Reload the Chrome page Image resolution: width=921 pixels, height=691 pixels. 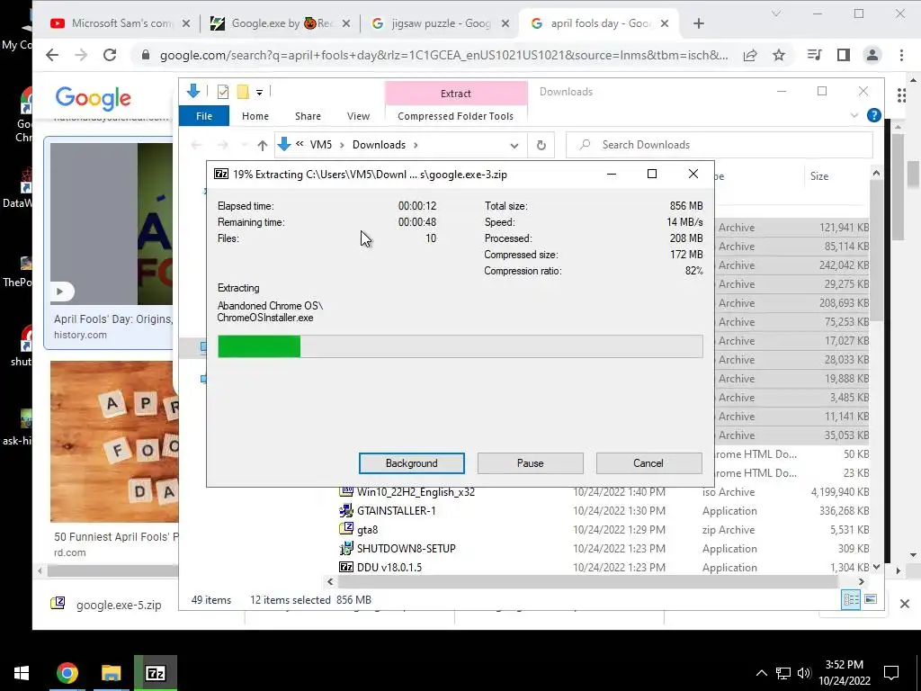[109, 55]
